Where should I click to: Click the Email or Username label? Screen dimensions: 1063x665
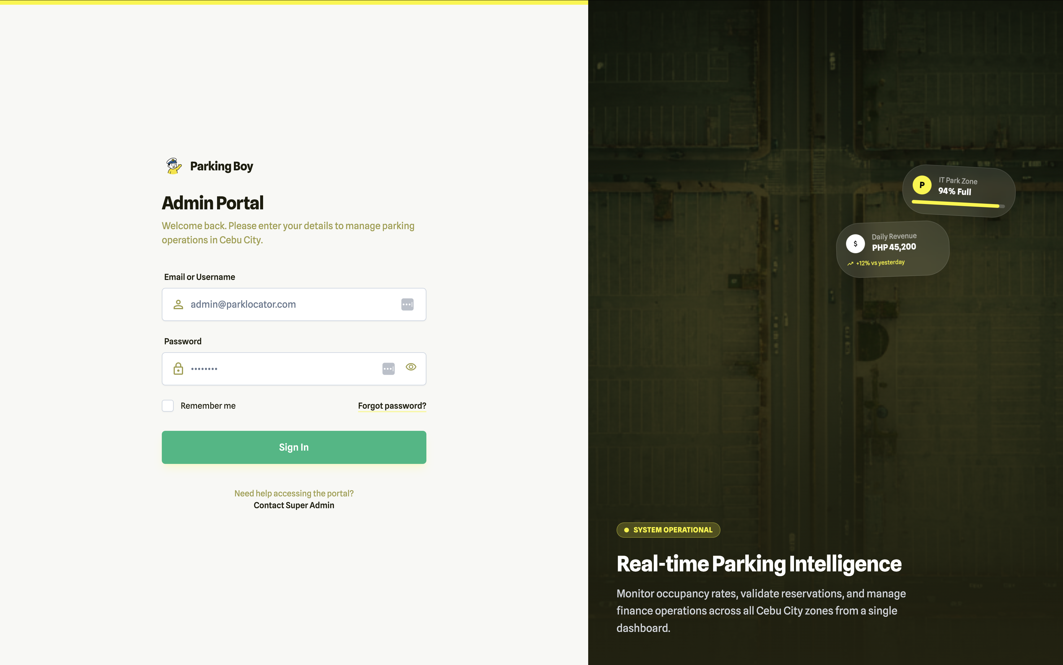[x=200, y=277]
